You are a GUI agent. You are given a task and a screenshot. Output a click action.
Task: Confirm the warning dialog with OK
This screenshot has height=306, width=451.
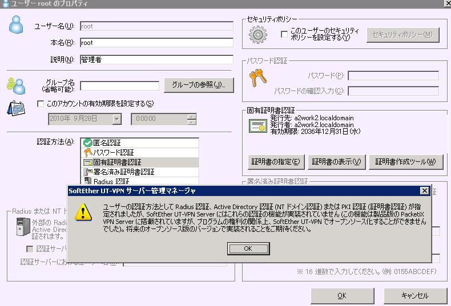[x=248, y=248]
